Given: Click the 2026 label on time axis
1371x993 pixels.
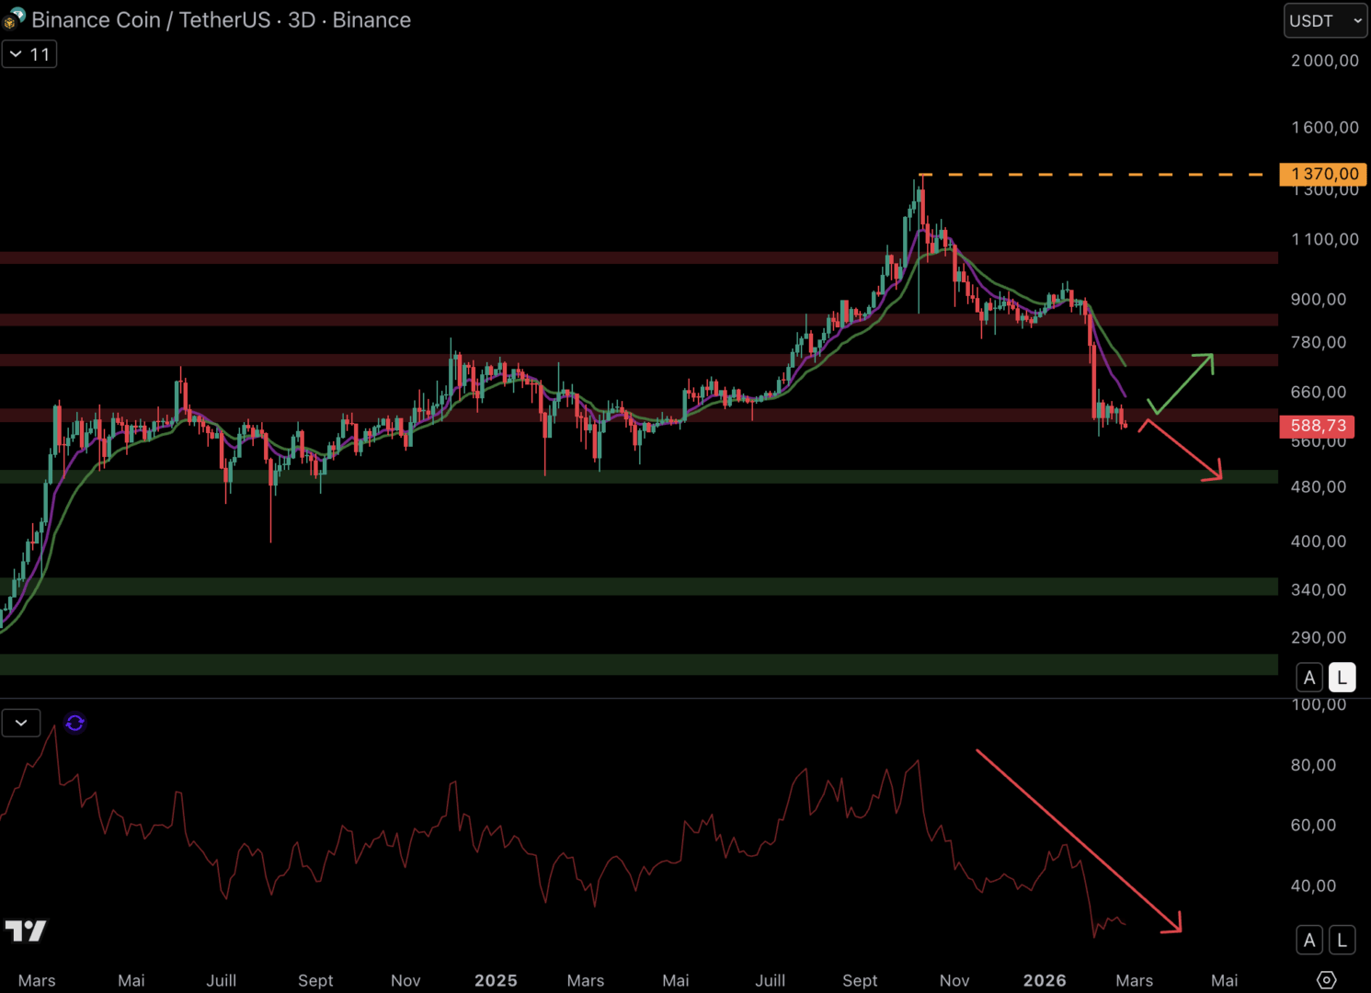Looking at the screenshot, I should 1045,980.
